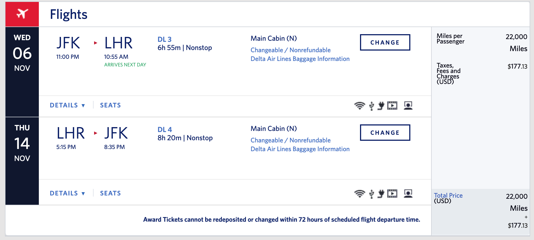Screen dimensions: 534x240
Task: Open Seats for the LHR to JFK flight
Action: tap(110, 193)
